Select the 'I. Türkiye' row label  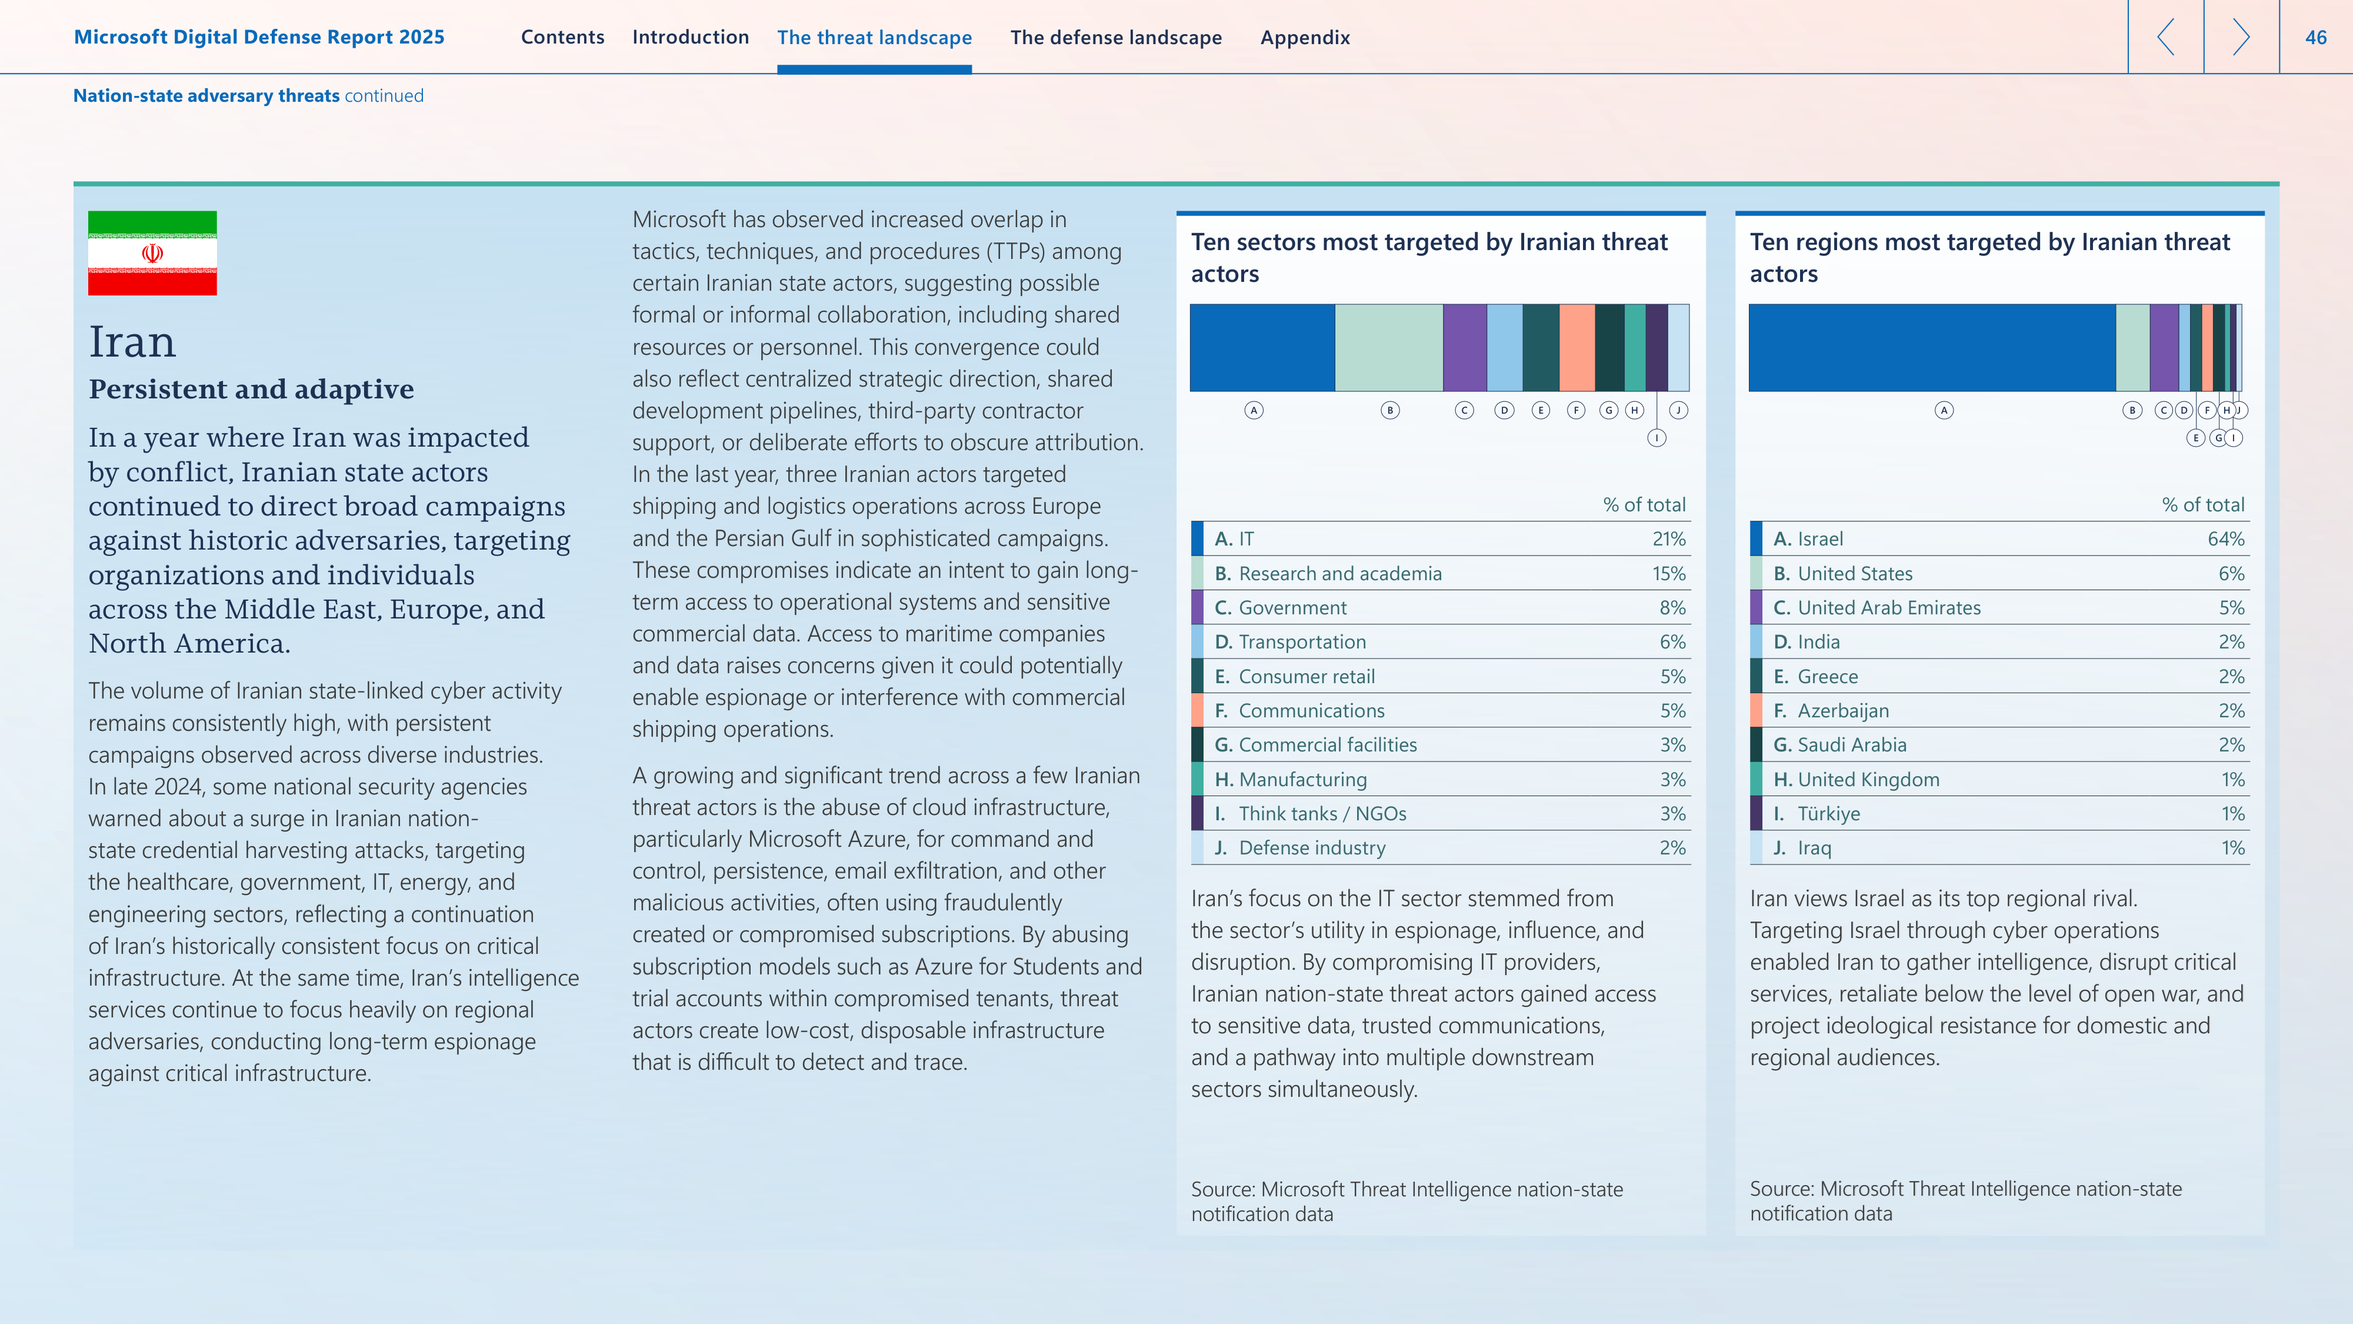pos(1816,813)
